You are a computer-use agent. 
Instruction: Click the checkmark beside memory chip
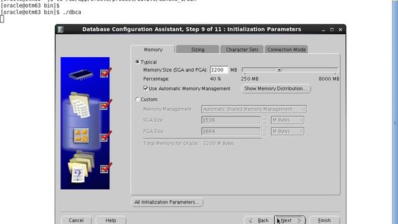[106, 73]
